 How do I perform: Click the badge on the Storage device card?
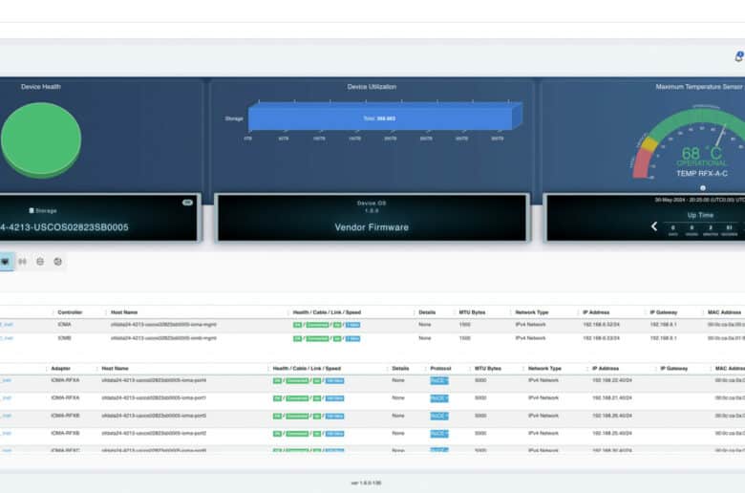pyautogui.click(x=187, y=203)
